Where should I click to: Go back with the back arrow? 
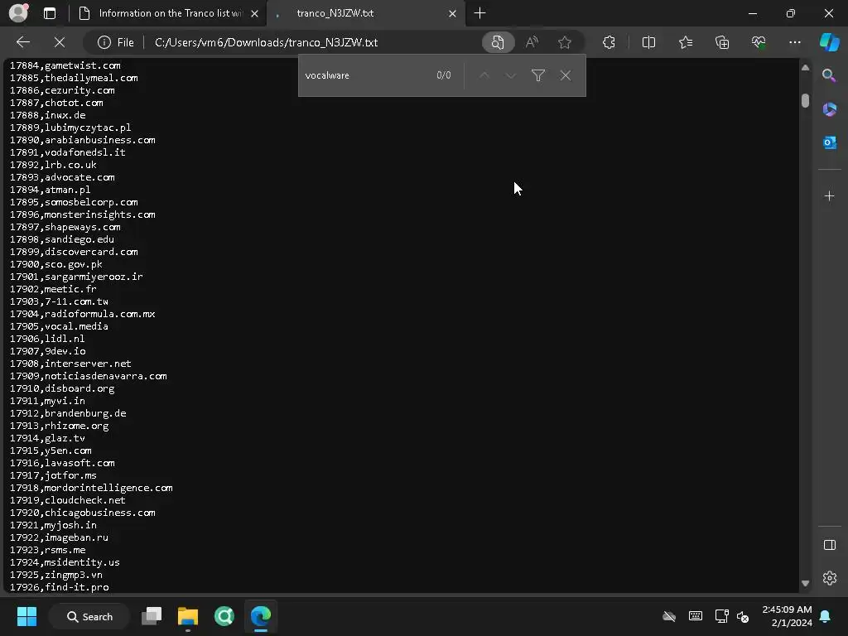pos(23,42)
